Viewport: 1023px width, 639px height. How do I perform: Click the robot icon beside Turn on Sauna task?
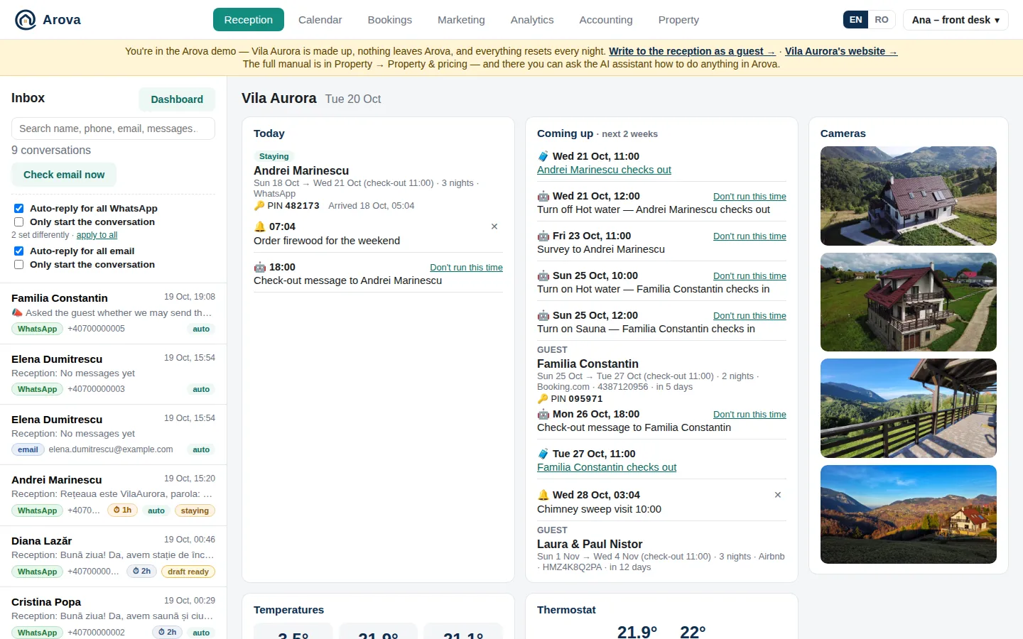[x=543, y=315]
